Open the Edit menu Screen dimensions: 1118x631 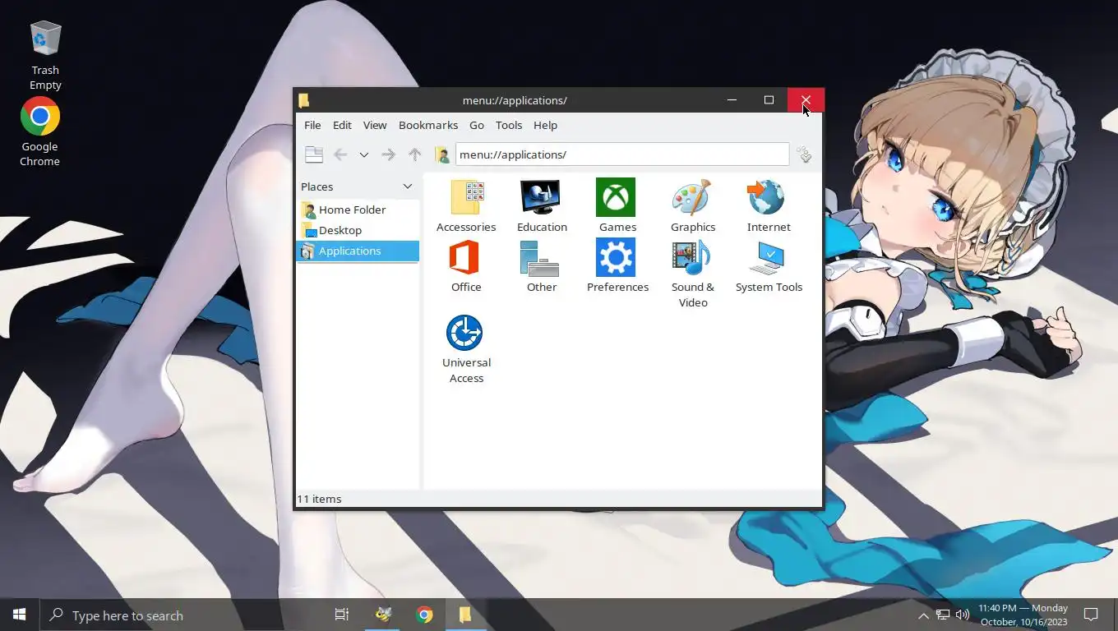(342, 125)
